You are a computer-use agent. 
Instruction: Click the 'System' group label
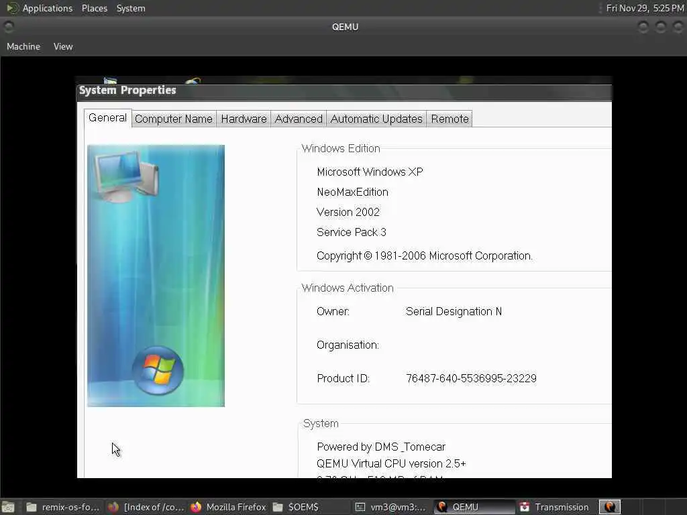(x=321, y=424)
